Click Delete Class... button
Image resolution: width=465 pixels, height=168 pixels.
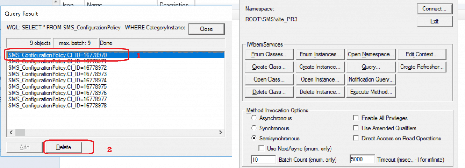point(270,92)
